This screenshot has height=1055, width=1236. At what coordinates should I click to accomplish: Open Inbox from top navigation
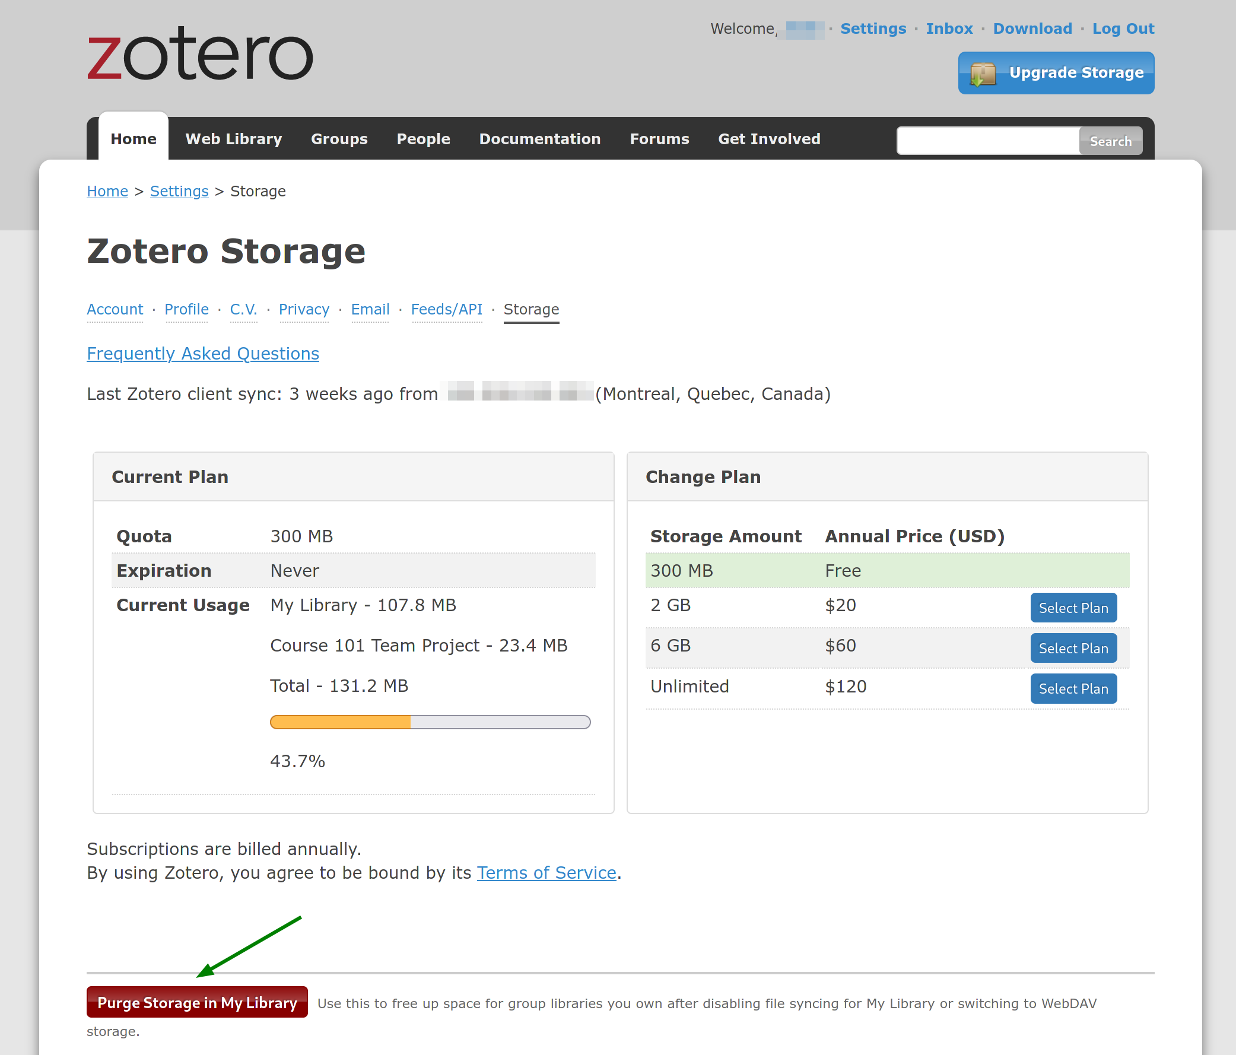pyautogui.click(x=949, y=28)
